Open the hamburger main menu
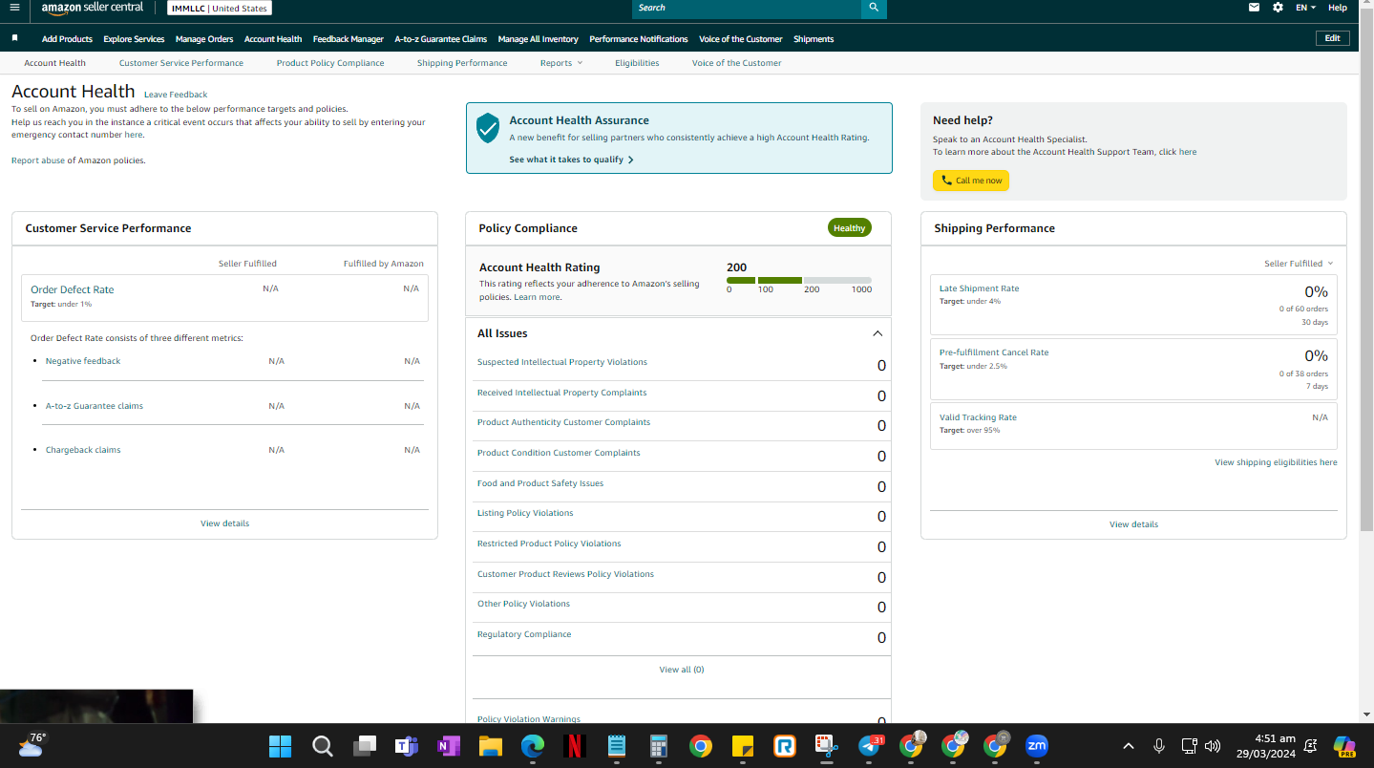This screenshot has width=1374, height=768. tap(14, 8)
